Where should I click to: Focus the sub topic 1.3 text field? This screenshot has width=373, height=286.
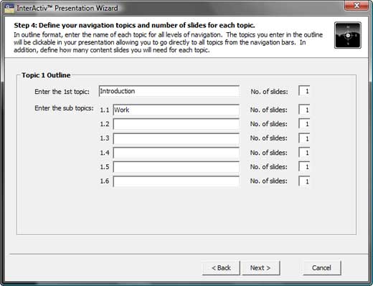(176, 138)
